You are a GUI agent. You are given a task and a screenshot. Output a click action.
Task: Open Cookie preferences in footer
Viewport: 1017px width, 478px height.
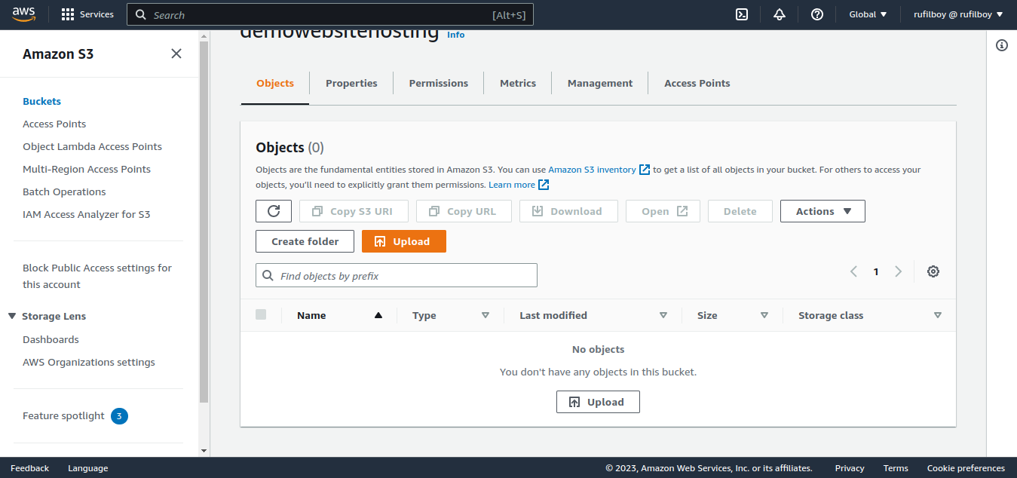click(966, 468)
